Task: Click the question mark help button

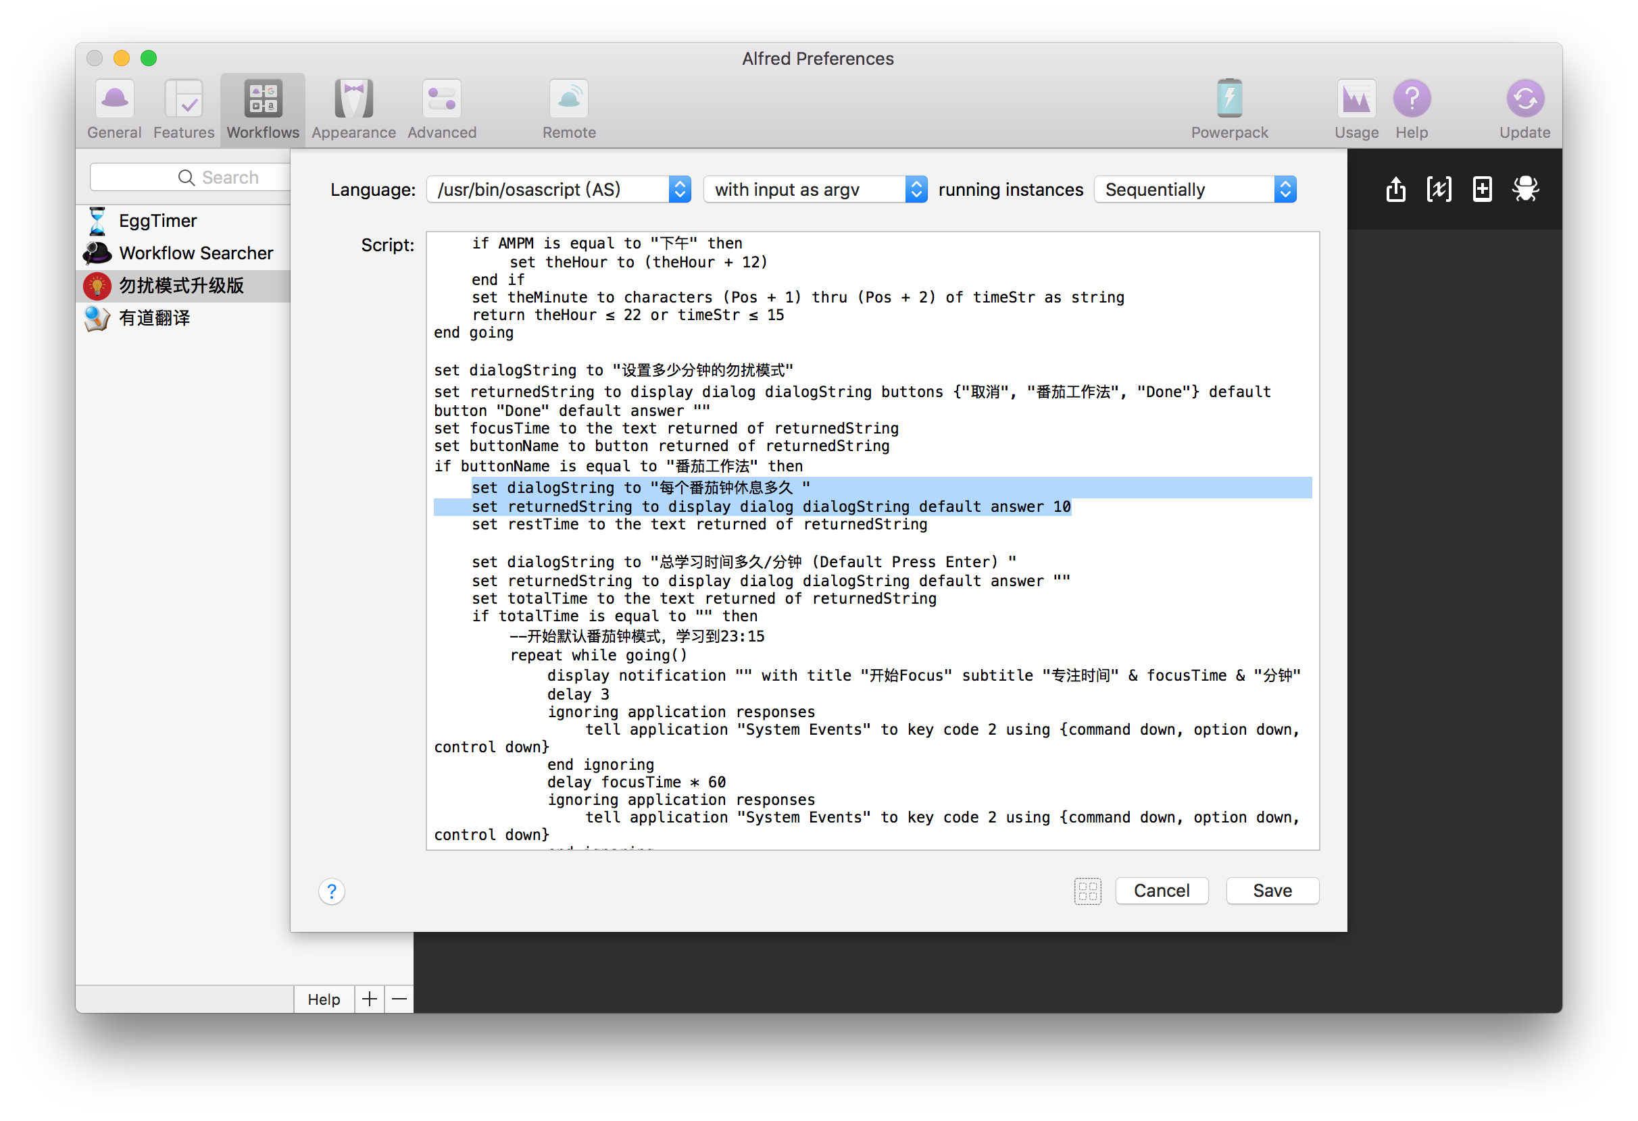Action: click(331, 891)
